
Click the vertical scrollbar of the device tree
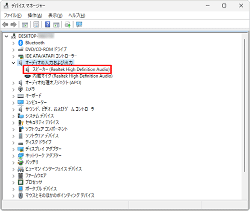coord(244,105)
